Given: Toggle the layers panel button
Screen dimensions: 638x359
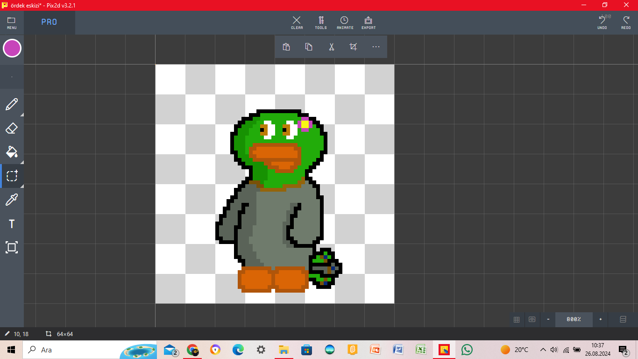Looking at the screenshot, I should [x=623, y=319].
